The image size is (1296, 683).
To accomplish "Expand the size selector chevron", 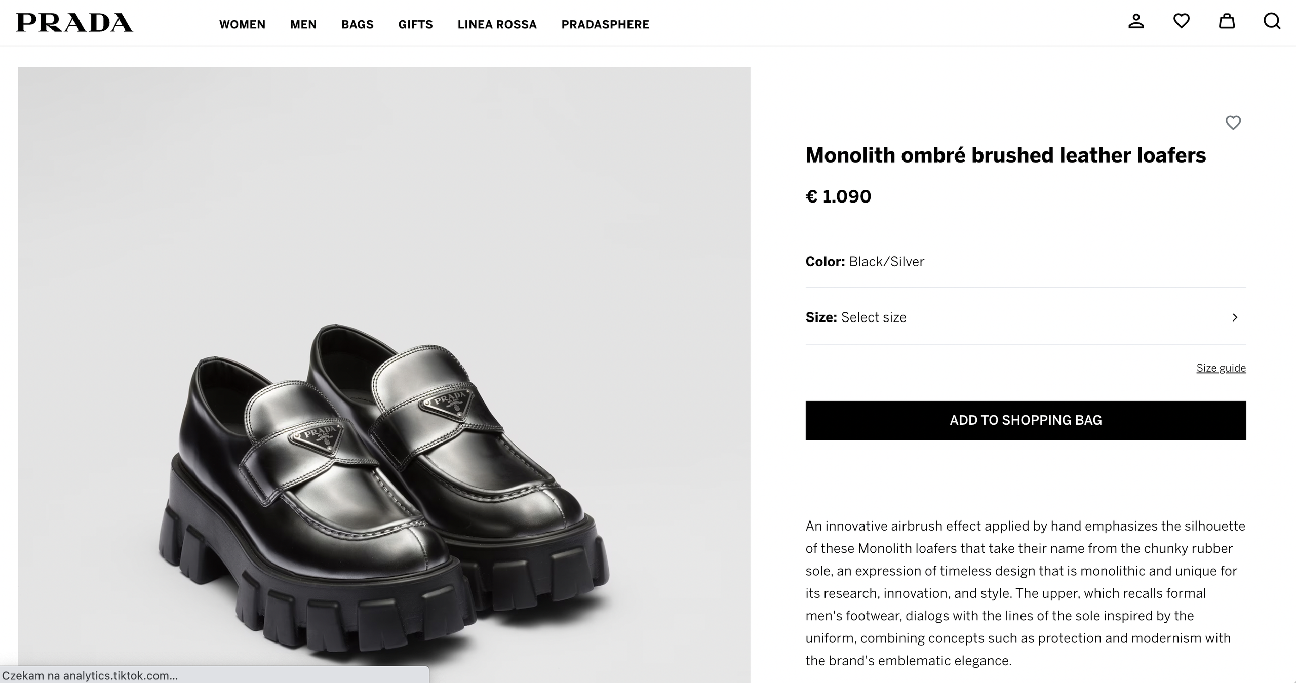I will pos(1235,317).
